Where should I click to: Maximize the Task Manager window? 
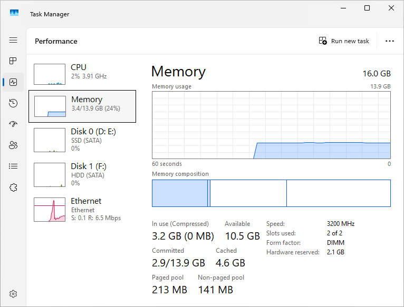367,8
